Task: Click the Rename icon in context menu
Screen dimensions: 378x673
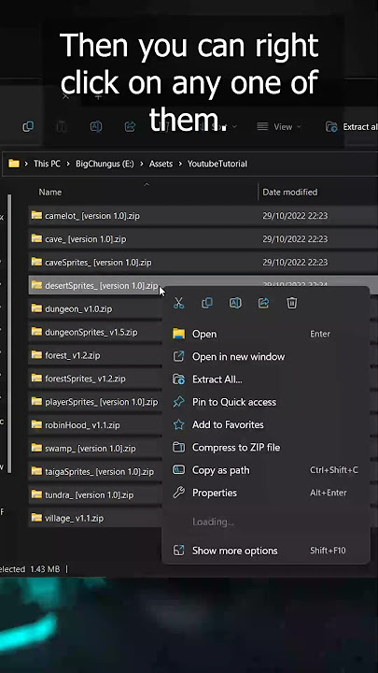Action: [x=235, y=303]
